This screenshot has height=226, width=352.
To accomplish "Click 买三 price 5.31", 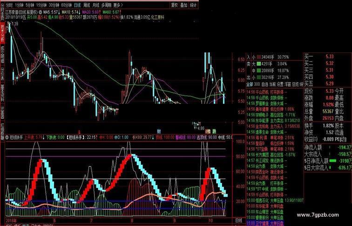I will click(330, 70).
